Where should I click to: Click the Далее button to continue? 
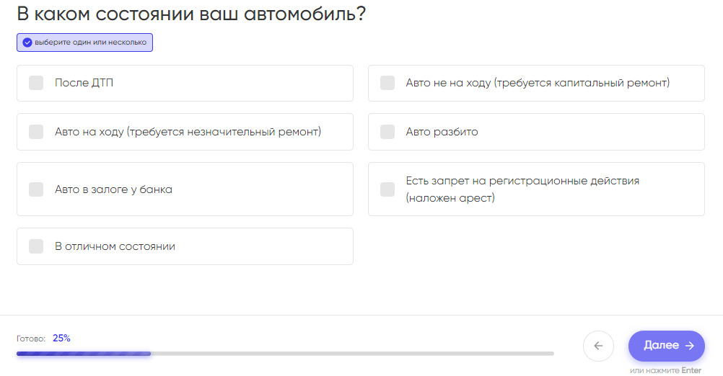pyautogui.click(x=666, y=346)
